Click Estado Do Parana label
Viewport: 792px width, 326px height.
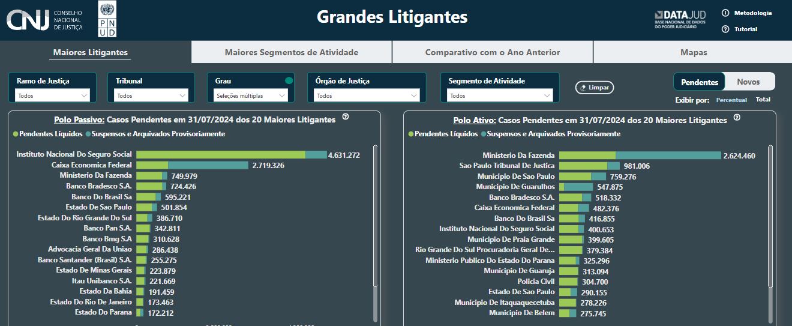click(x=103, y=312)
